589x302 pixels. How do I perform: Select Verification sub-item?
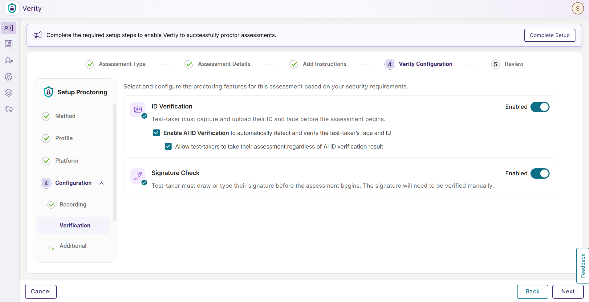(x=73, y=226)
